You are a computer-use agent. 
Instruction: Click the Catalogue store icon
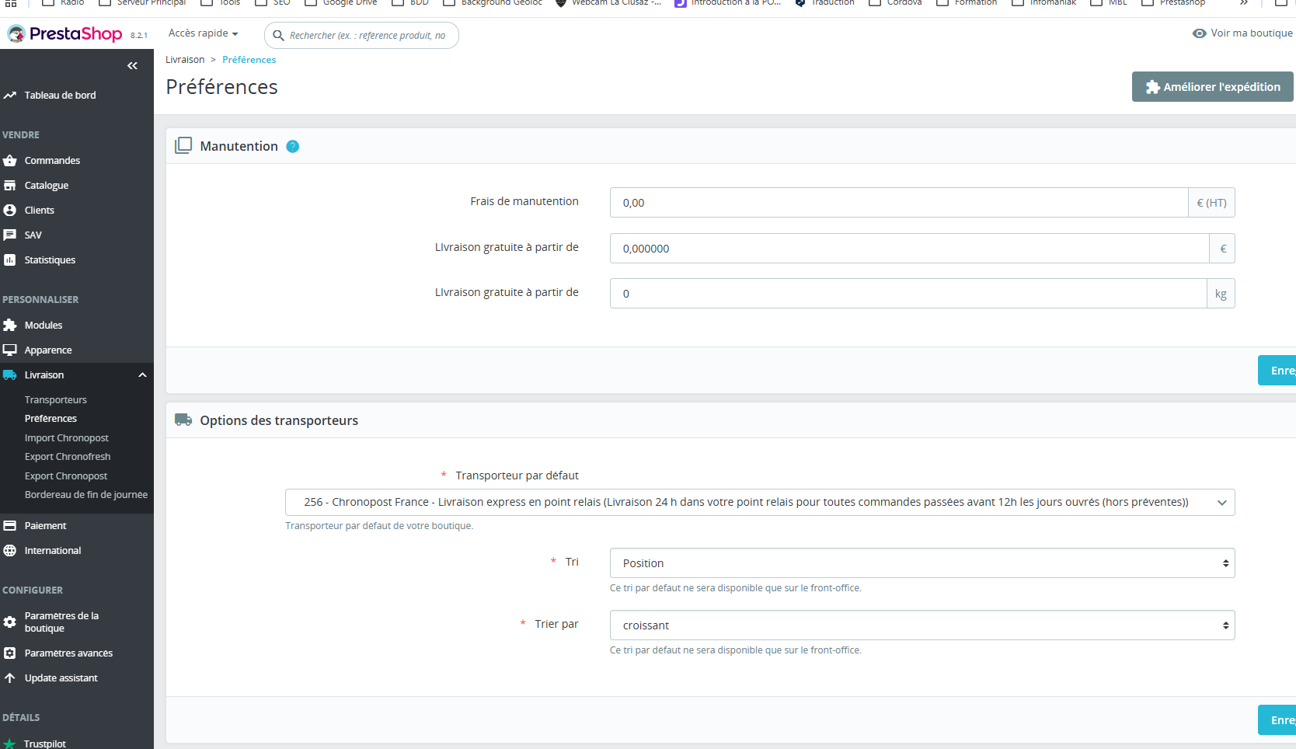coord(9,186)
